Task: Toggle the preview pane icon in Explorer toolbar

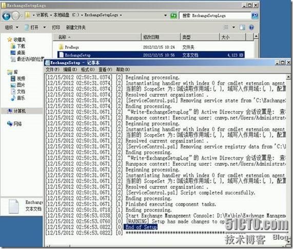Action: [242, 28]
